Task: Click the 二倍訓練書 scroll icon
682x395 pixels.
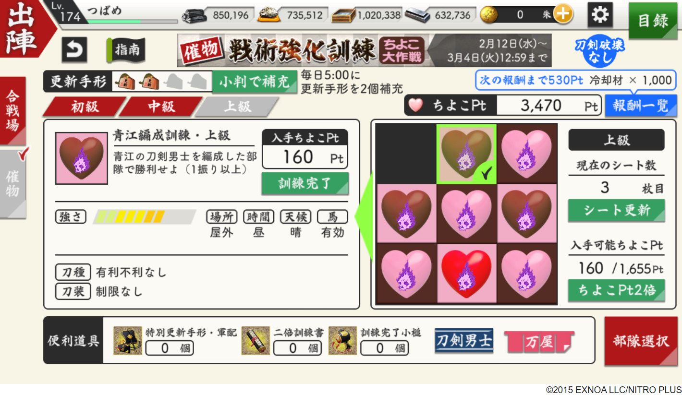Action: (256, 341)
